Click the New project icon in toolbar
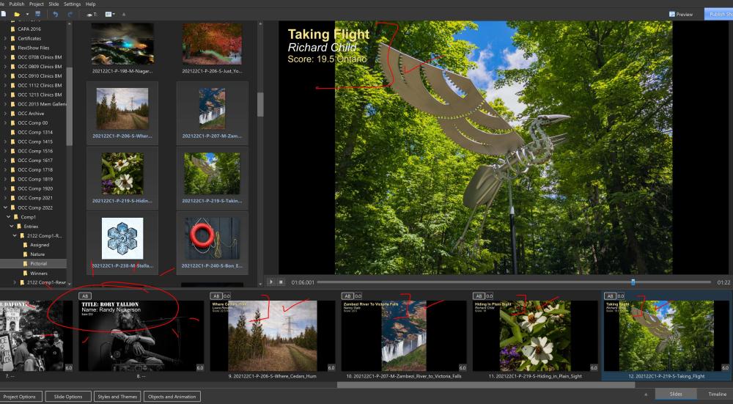 click(x=3, y=14)
